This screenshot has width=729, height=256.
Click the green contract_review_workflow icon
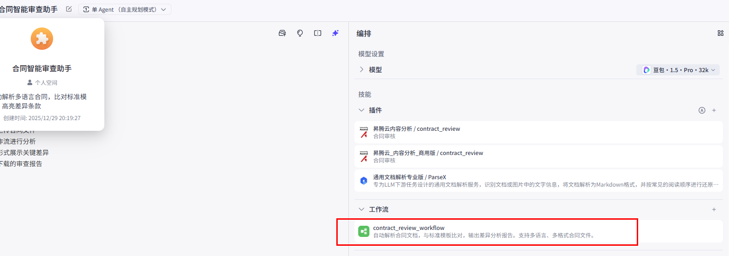pos(364,231)
